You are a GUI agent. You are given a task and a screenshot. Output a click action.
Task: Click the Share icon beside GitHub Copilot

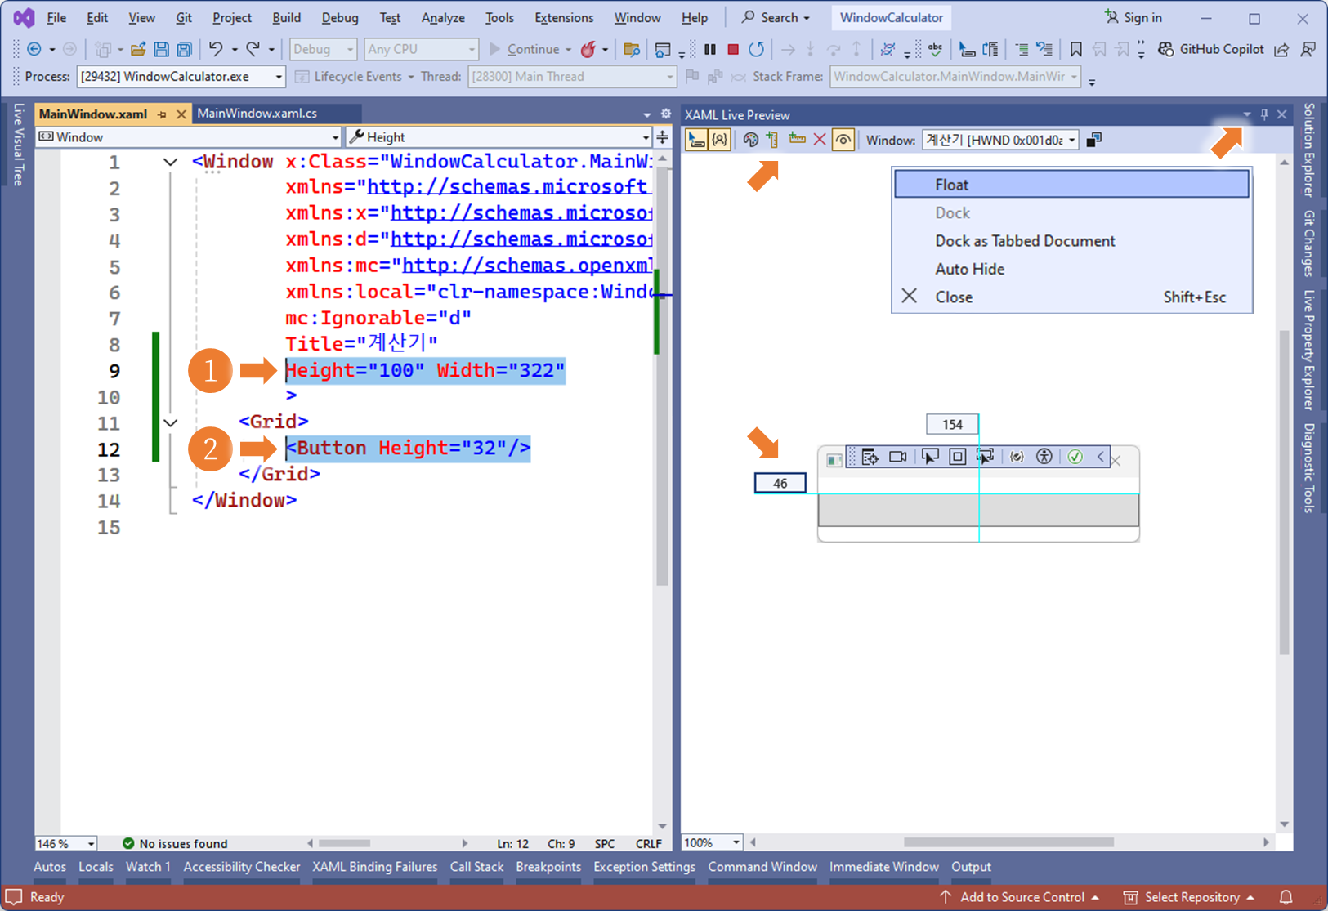coord(1281,49)
